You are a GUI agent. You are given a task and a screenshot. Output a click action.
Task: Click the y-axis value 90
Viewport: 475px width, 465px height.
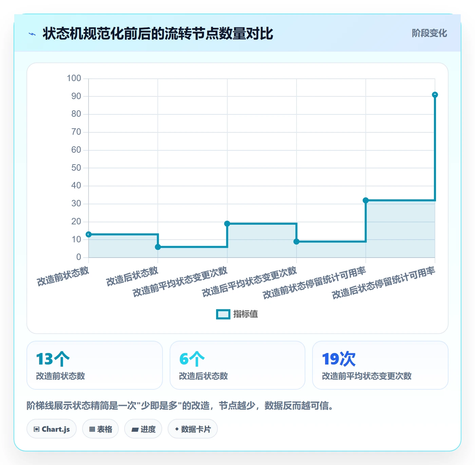pos(76,96)
